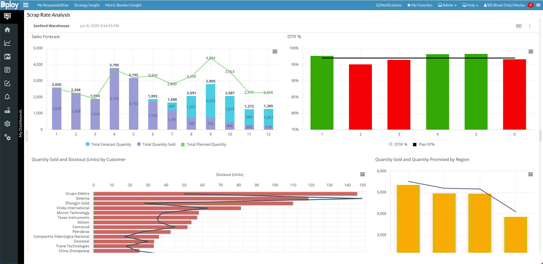Open the document list sidebar icon
The width and height of the screenshot is (543, 264).
[7, 70]
